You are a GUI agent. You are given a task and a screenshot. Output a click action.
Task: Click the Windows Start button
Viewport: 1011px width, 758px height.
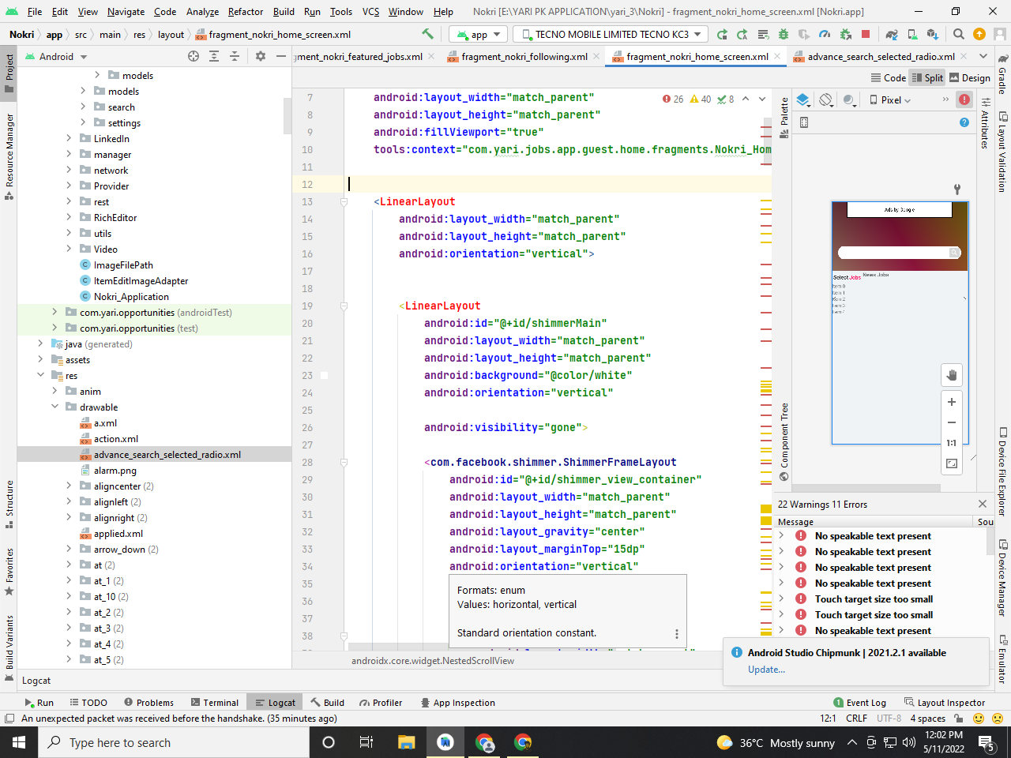[19, 742]
